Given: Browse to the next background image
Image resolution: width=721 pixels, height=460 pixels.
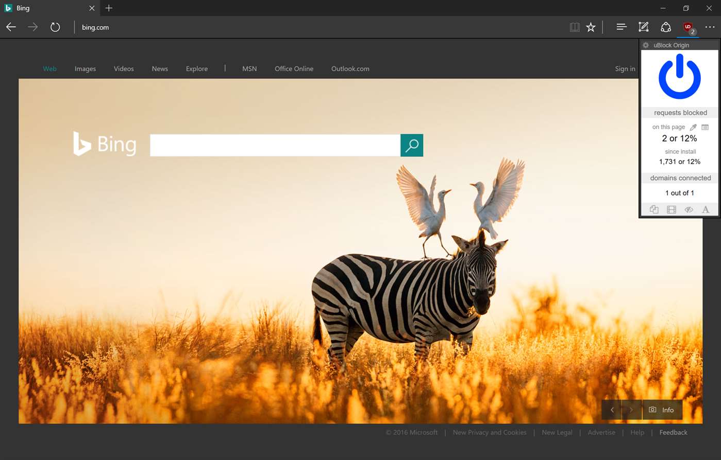Looking at the screenshot, I should [x=631, y=410].
